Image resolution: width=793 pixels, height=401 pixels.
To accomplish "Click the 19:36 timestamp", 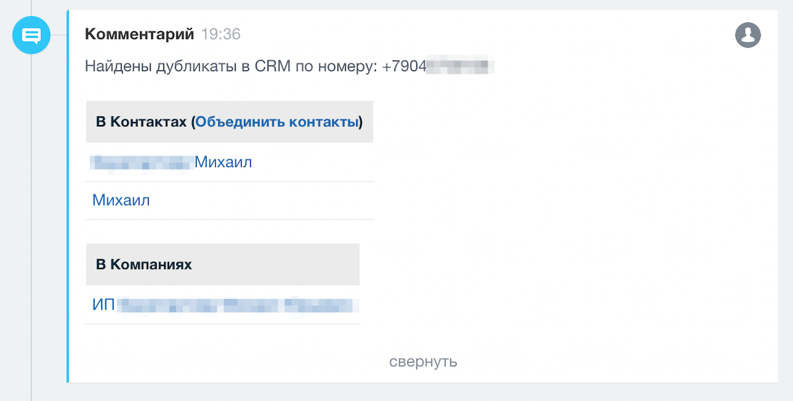I will (221, 34).
